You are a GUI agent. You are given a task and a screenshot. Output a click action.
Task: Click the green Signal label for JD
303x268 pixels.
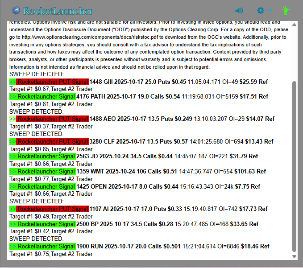(x=46, y=157)
